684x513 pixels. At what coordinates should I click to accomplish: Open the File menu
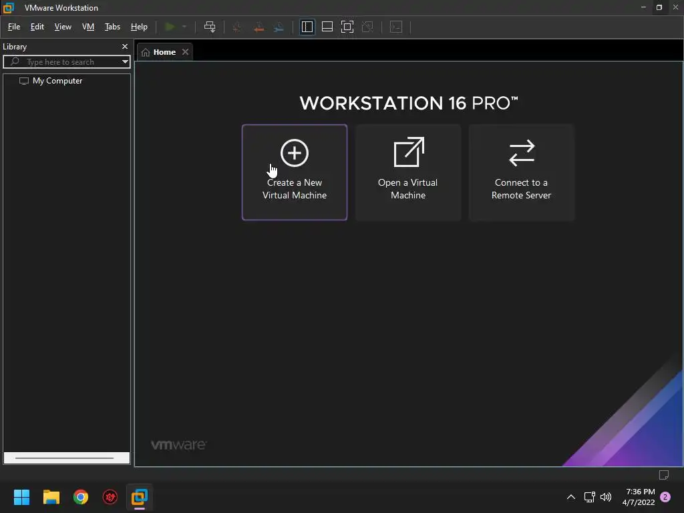(x=14, y=27)
